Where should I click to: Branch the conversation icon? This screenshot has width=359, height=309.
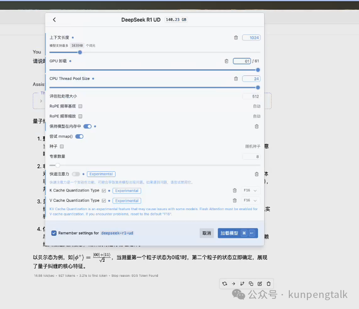tap(242, 283)
